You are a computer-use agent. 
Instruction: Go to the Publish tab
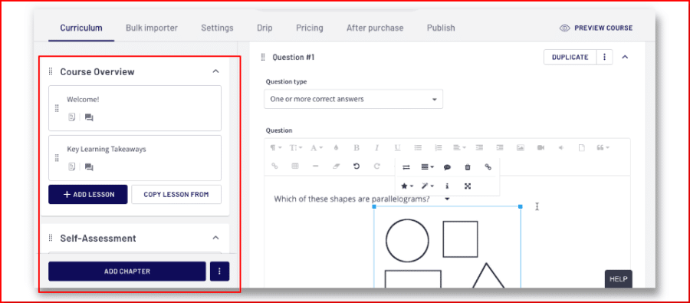point(441,28)
